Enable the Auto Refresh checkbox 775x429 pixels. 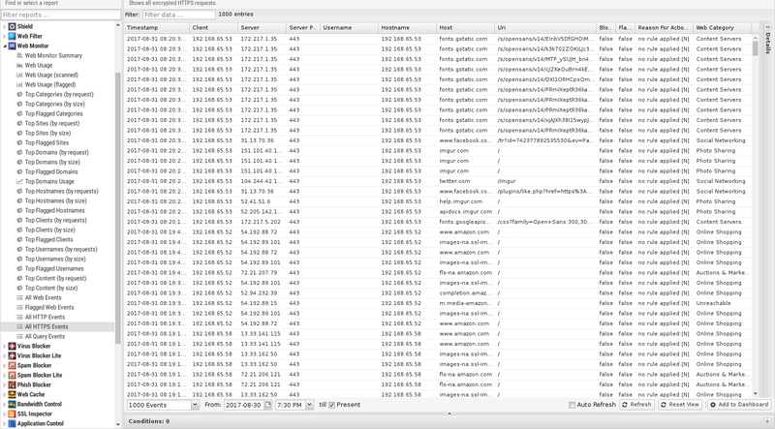[x=573, y=405]
